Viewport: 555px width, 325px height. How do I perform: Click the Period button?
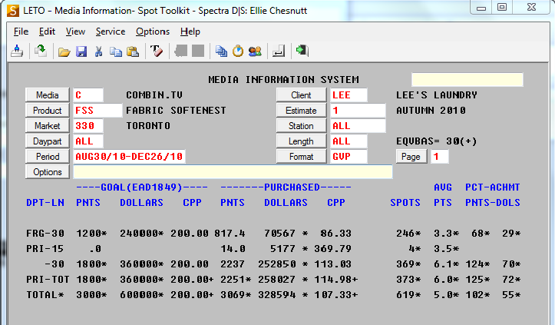[x=48, y=156]
